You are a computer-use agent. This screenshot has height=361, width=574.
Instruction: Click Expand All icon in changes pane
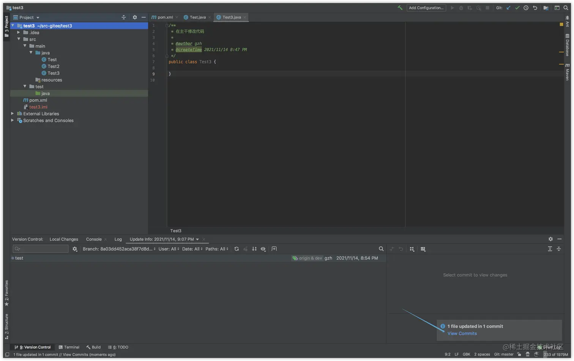pyautogui.click(x=550, y=249)
